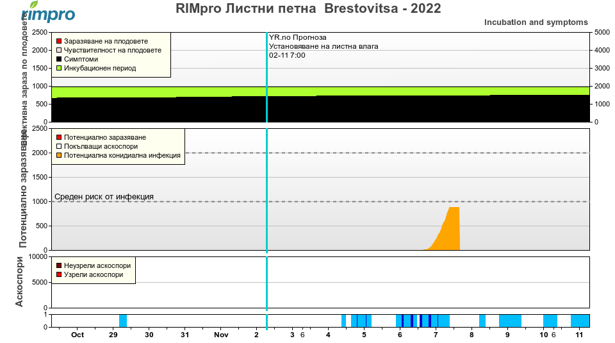Click date 5 on the time axis
615x343 pixels.
364,335
